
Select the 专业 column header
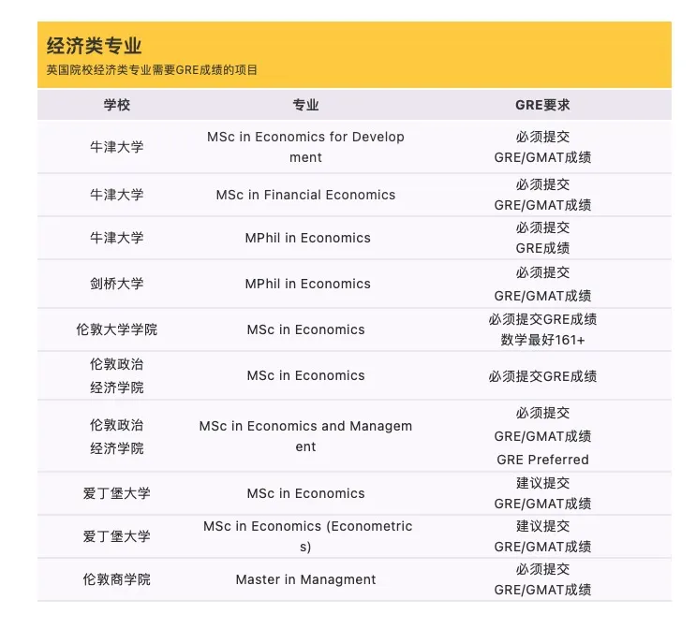coord(305,105)
